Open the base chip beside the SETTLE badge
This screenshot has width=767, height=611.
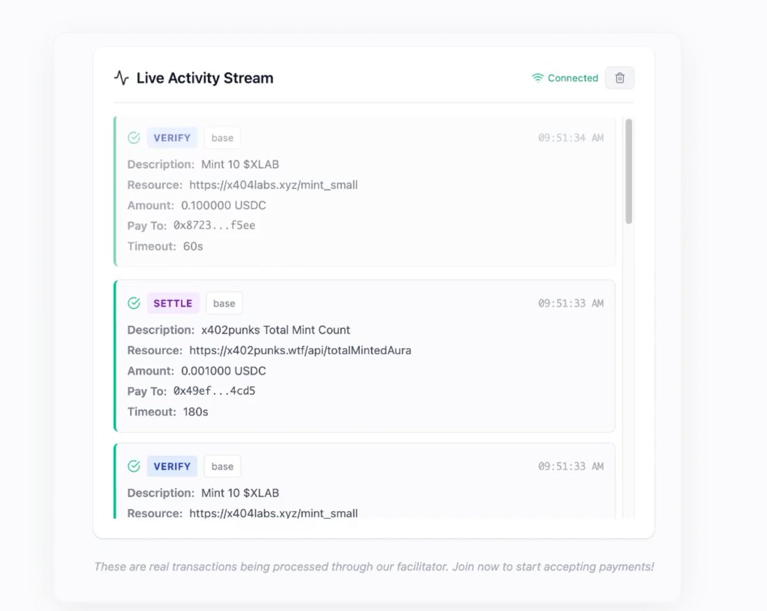click(x=224, y=303)
